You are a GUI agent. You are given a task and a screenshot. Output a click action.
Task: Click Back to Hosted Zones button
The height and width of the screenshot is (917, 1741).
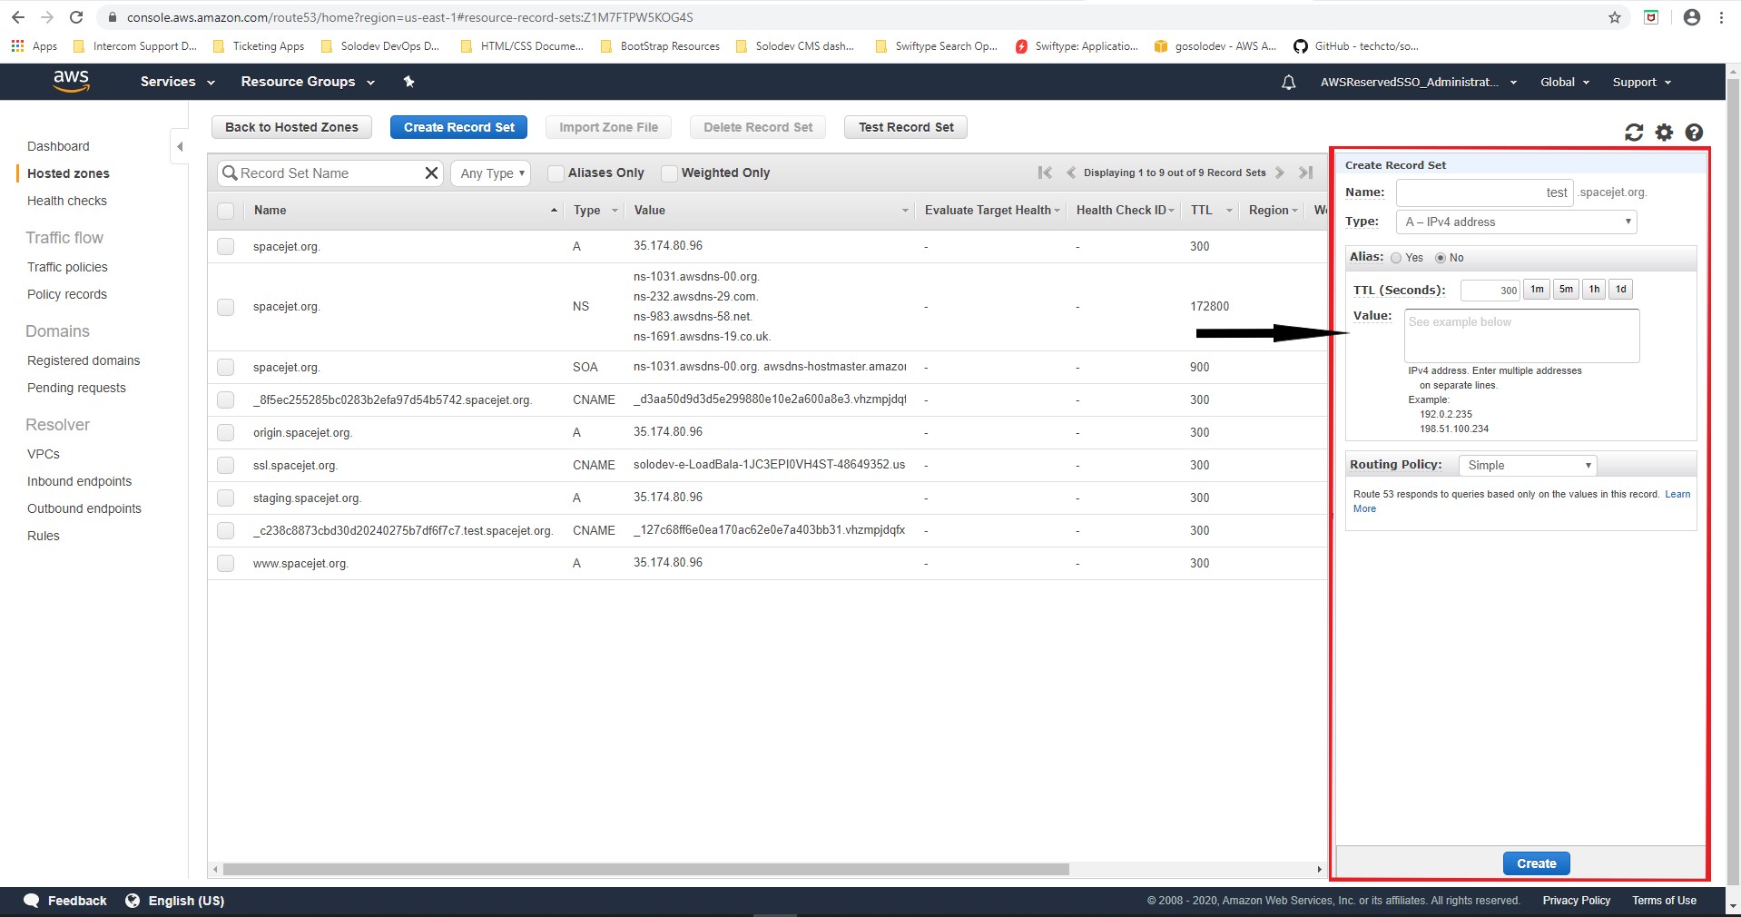(291, 127)
